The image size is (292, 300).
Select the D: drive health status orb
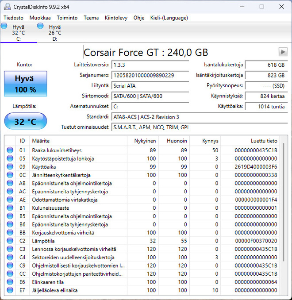click(x=40, y=26)
